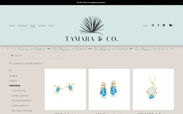Screen dimensions: 183x114
Task: Choose the Designer sidebar category
Action: (13, 76)
